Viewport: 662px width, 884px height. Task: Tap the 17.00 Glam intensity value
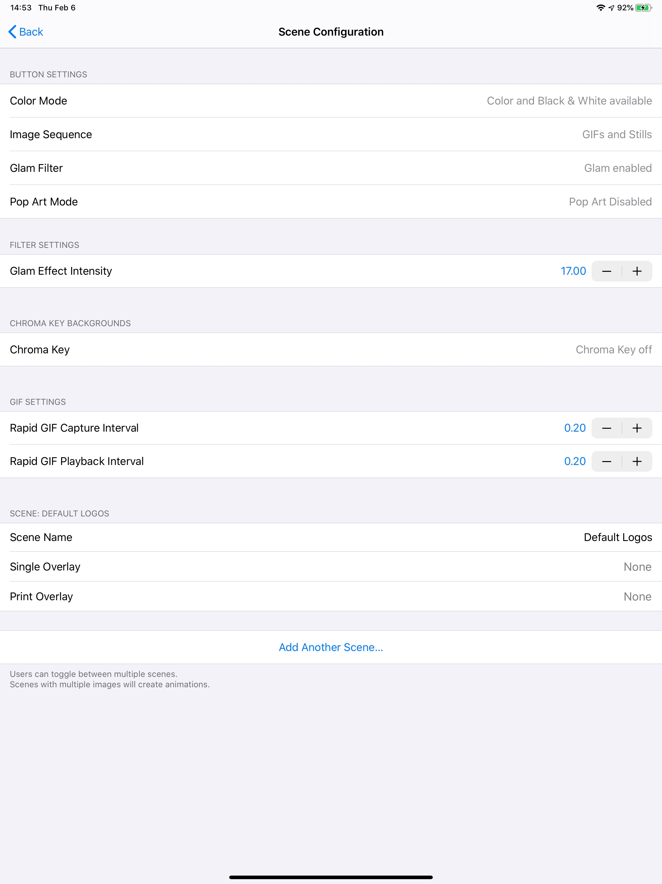click(x=573, y=271)
